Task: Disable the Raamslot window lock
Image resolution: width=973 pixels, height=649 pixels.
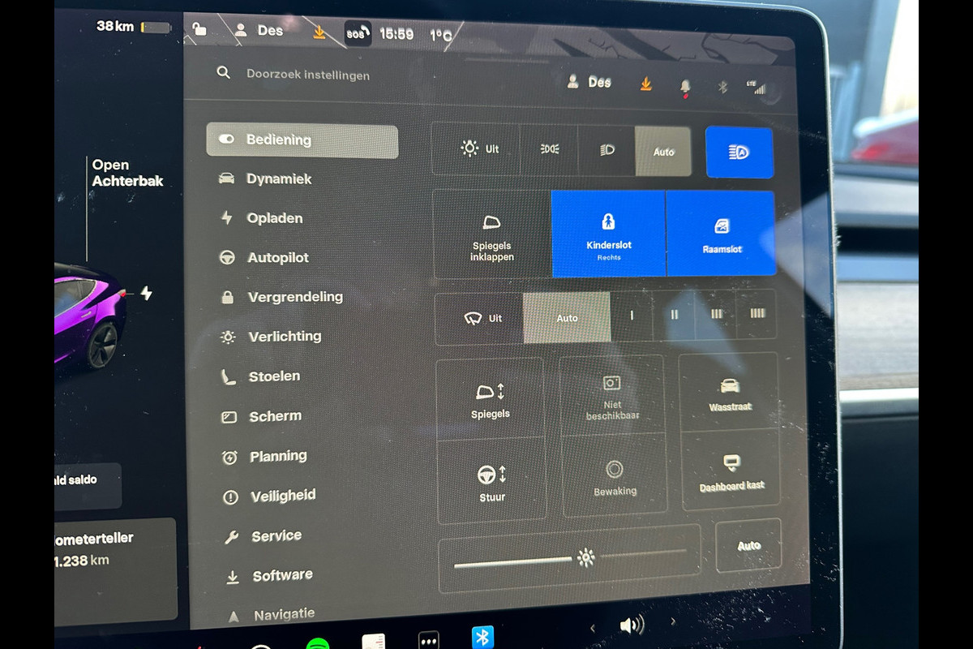Action: coord(721,234)
